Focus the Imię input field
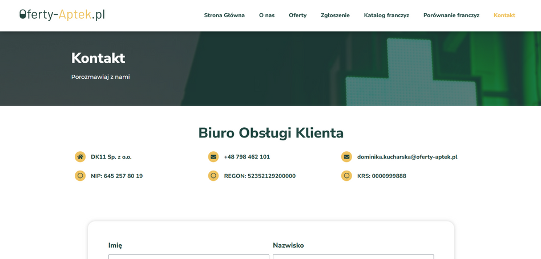This screenshot has height=259, width=541. click(188, 256)
